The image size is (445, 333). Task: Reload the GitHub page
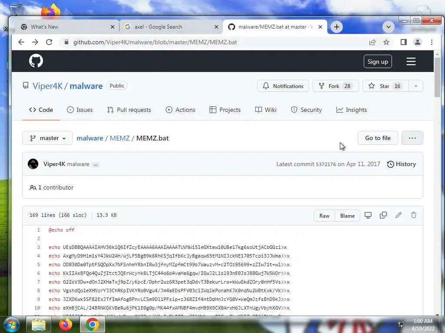click(x=49, y=42)
